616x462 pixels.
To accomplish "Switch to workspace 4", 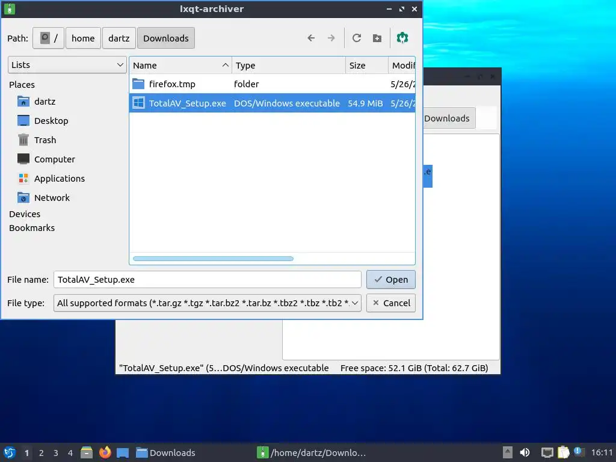I will coord(70,453).
